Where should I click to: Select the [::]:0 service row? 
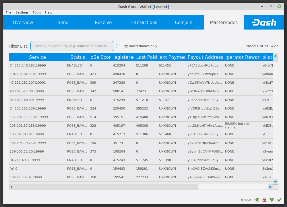[141, 169]
